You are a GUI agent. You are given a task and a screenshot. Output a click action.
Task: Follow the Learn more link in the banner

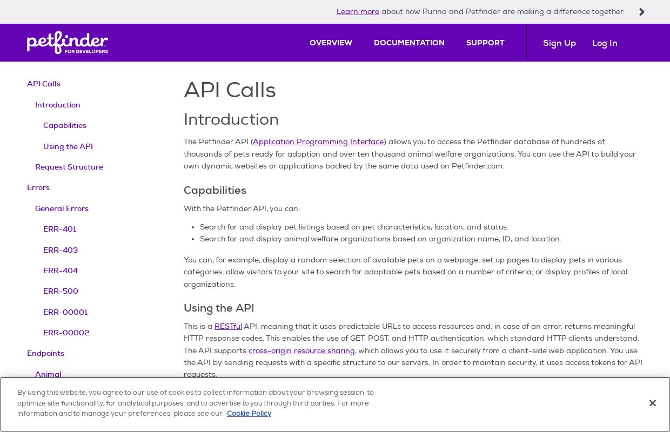coord(358,12)
